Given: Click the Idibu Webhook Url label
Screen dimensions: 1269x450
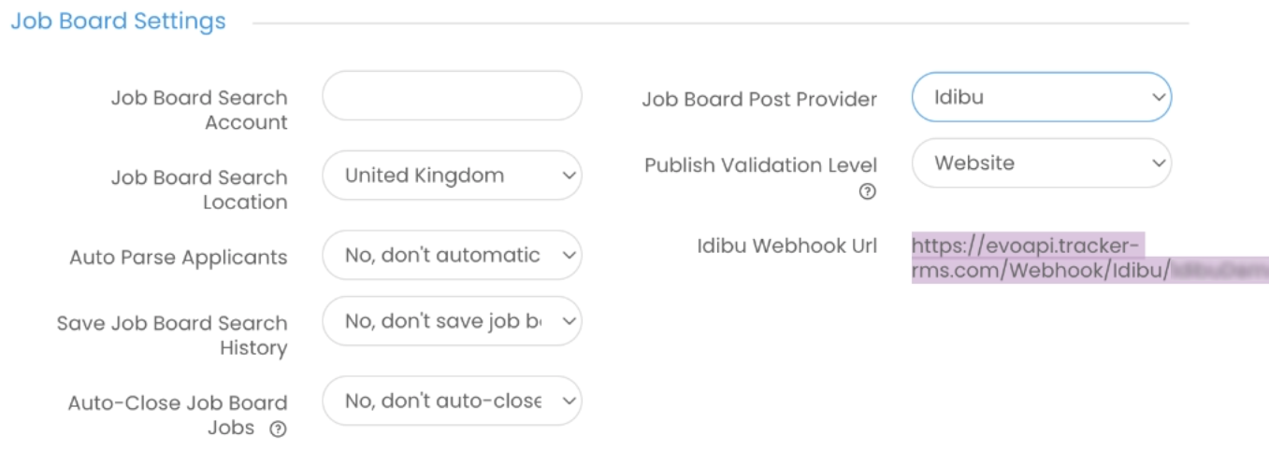Looking at the screenshot, I should pyautogui.click(x=786, y=246).
